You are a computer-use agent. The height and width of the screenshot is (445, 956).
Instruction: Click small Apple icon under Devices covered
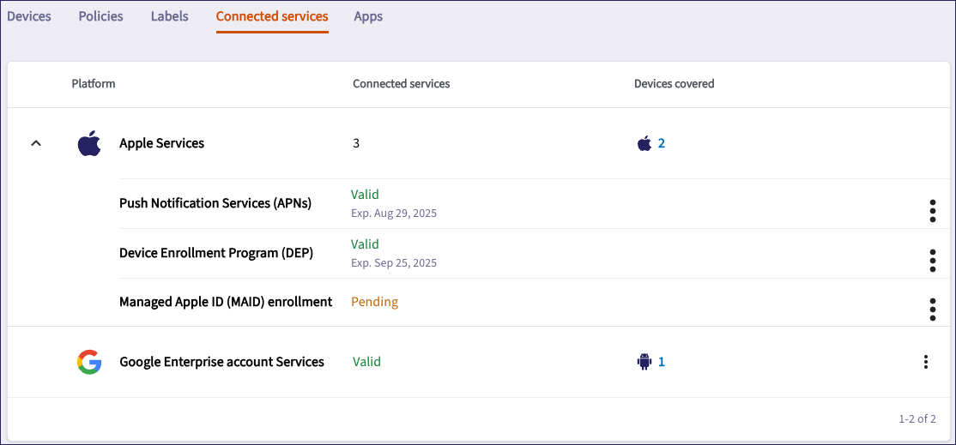(x=644, y=143)
